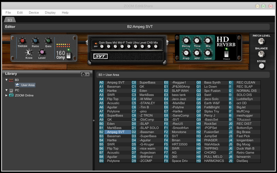Viewport: 277px width, 173px height.
Task: Select patch I8 meshugger
Action: [x=244, y=116]
